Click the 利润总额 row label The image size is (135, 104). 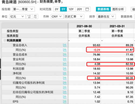pos(18,69)
